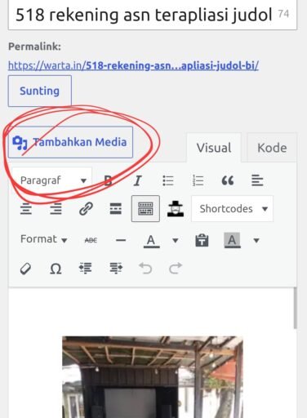
Task: Click the Tambahkan Media button
Action: tap(70, 142)
